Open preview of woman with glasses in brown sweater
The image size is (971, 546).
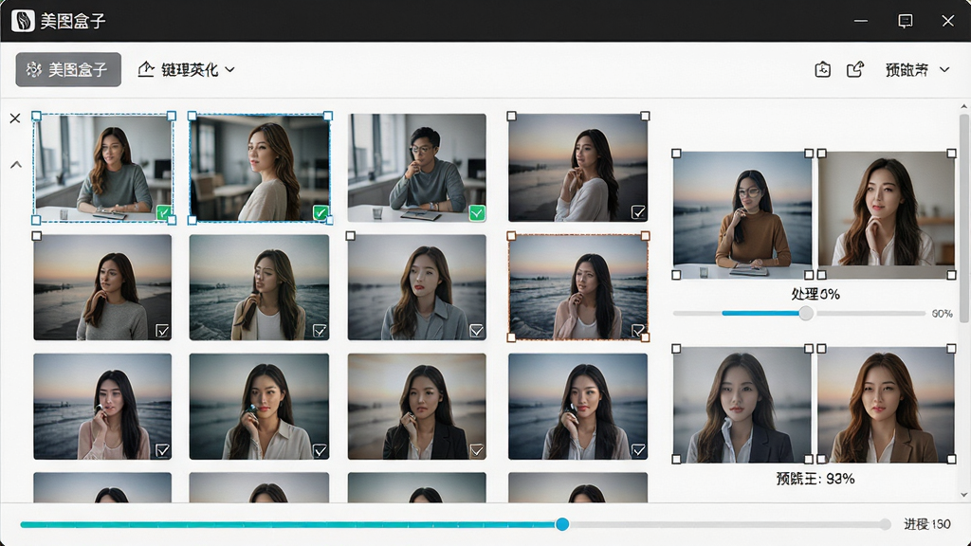pos(742,214)
